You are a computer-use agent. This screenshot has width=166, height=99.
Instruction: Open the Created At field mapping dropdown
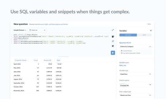coord(135,85)
